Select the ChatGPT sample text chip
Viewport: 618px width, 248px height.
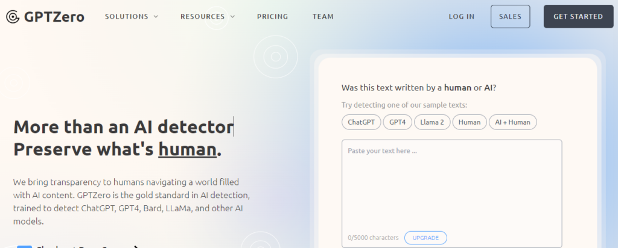click(361, 122)
